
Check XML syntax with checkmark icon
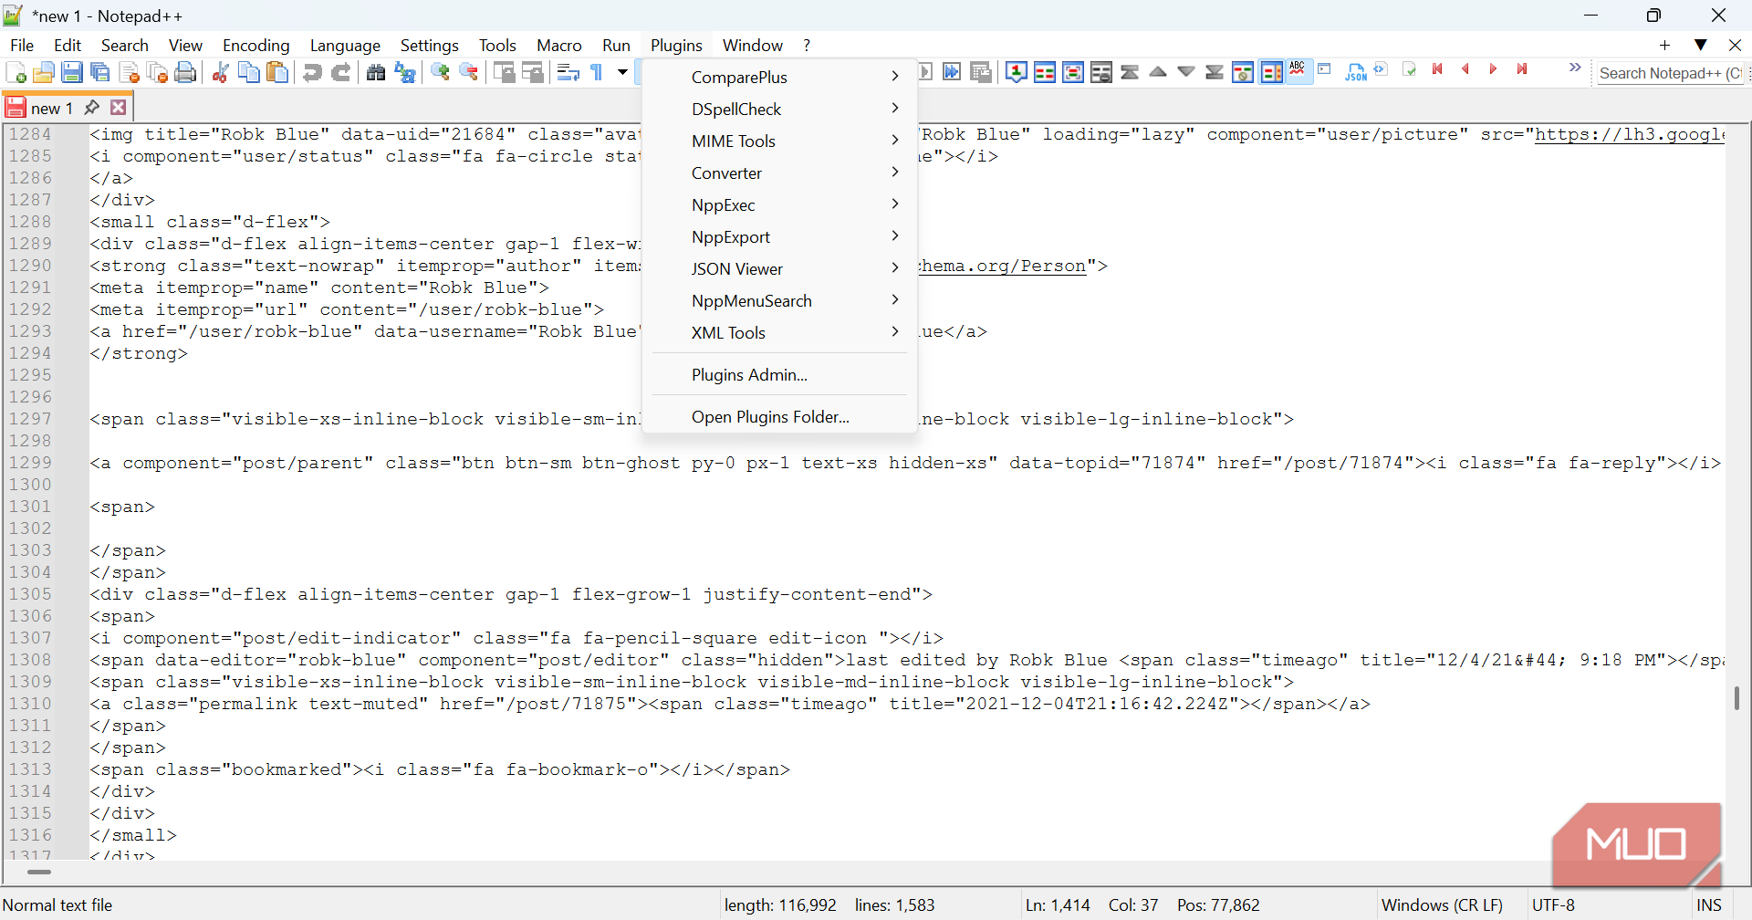coord(1409,69)
